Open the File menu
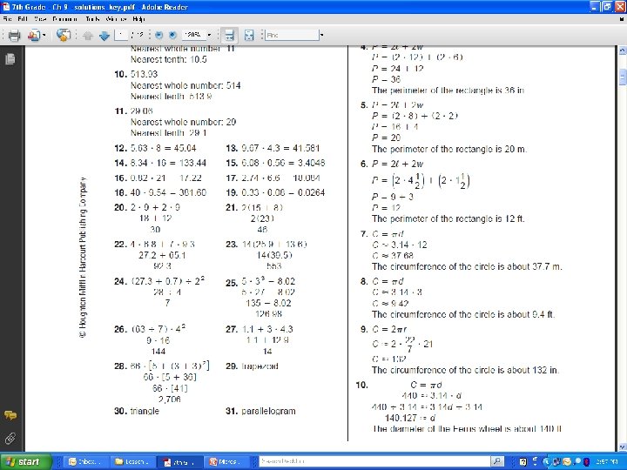 7,19
